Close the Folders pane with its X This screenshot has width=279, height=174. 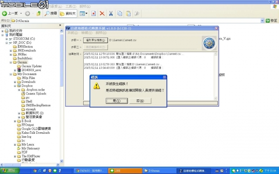(60, 26)
